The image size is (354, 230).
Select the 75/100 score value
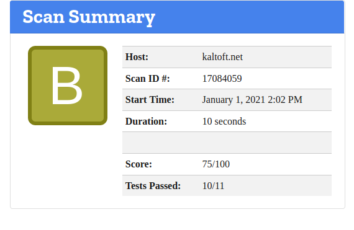[216, 164]
